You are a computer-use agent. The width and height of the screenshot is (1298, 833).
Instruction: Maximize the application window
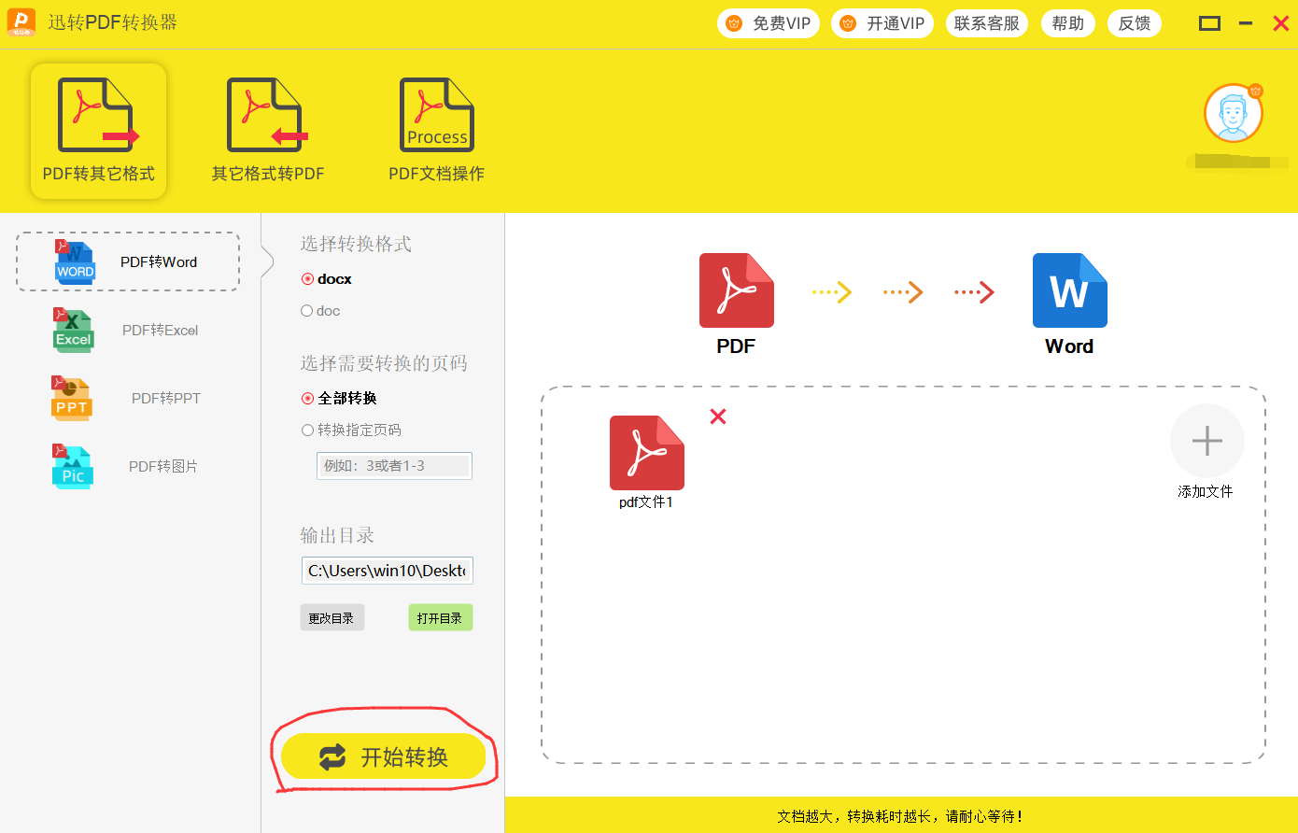tap(1210, 23)
